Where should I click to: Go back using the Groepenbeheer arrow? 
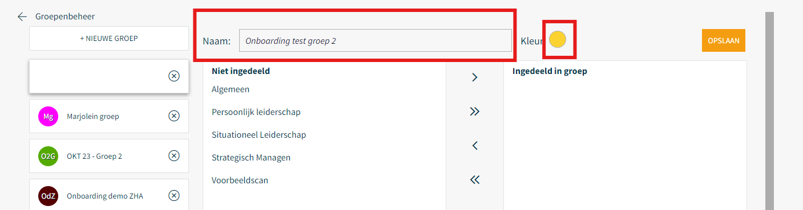click(22, 17)
